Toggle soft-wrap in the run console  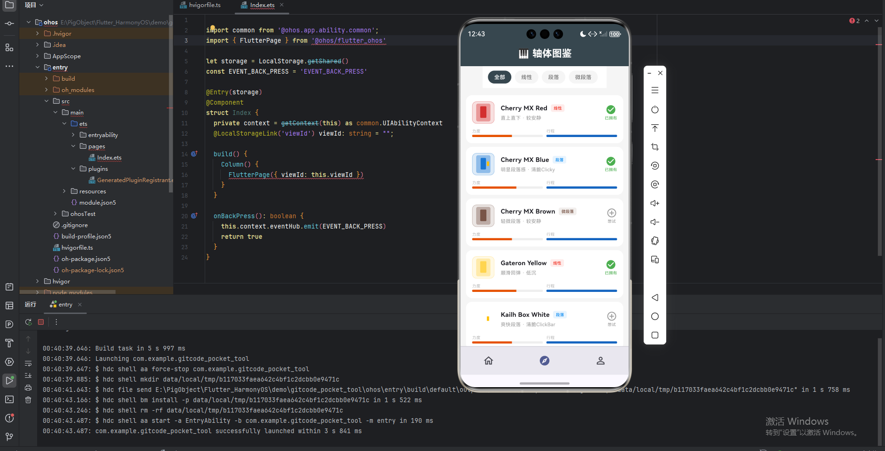(28, 363)
